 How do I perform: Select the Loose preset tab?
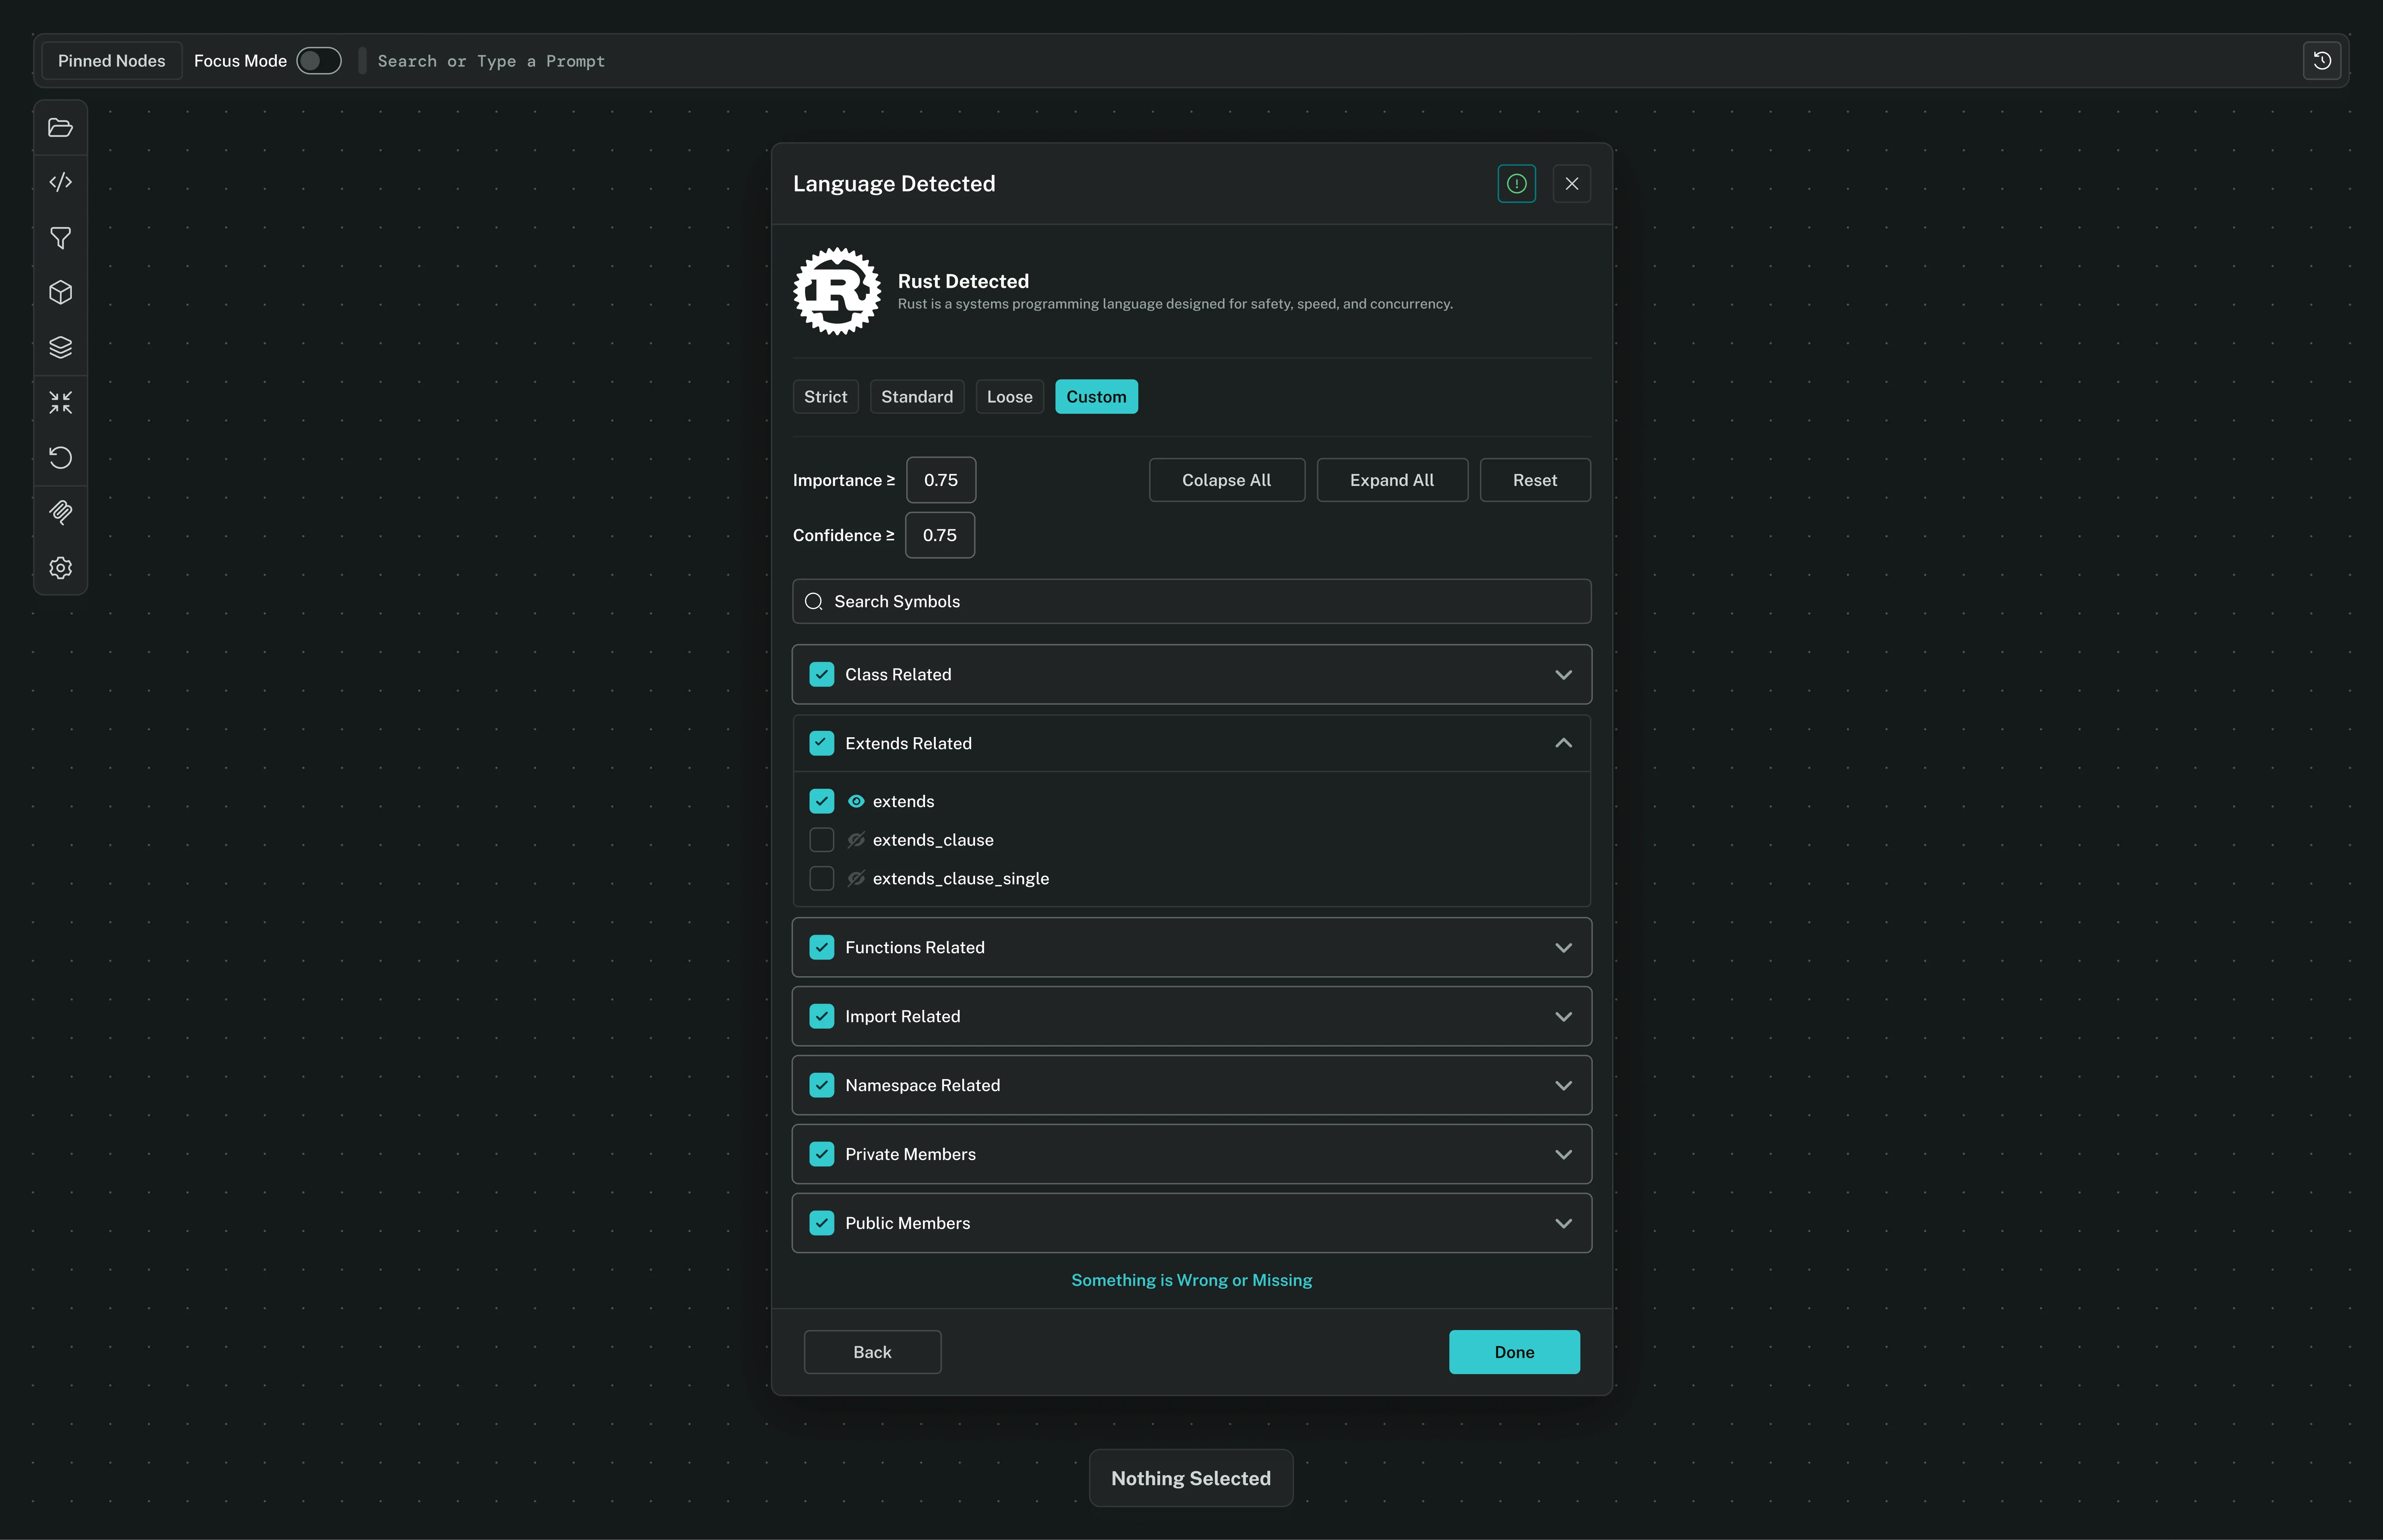tap(1010, 397)
